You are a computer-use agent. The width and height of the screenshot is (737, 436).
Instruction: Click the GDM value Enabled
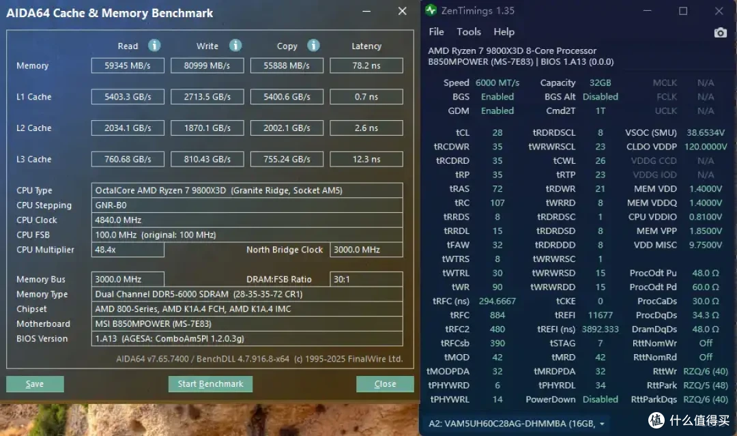point(497,111)
